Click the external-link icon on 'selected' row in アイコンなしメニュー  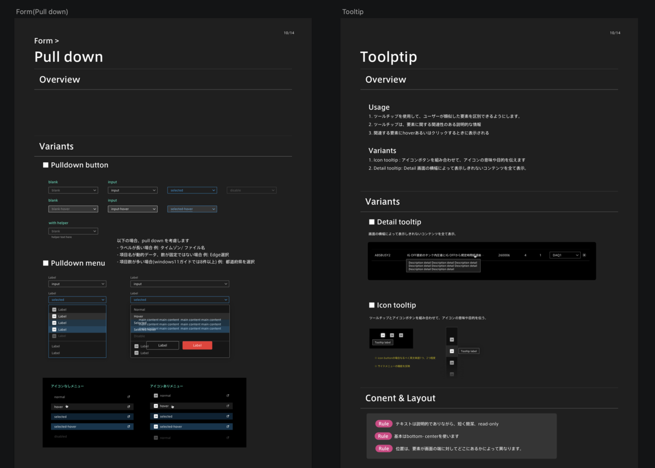click(x=129, y=417)
